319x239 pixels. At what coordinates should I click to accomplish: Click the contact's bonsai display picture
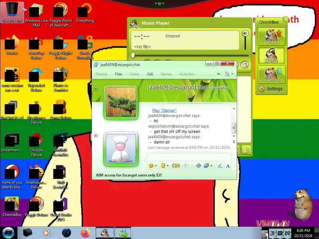tap(121, 102)
